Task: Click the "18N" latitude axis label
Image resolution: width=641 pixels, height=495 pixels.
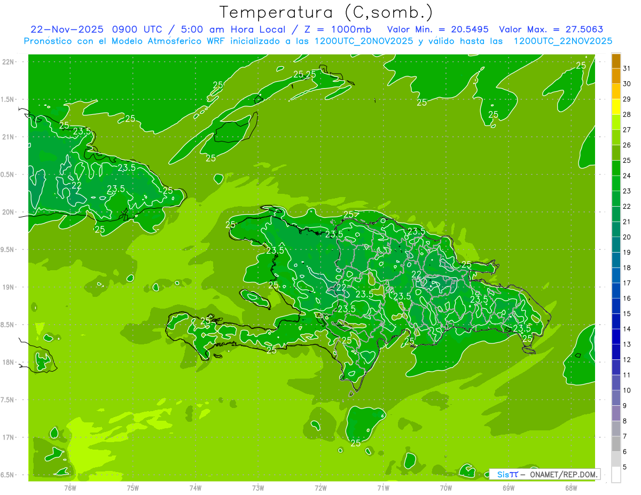Action: pos(9,363)
